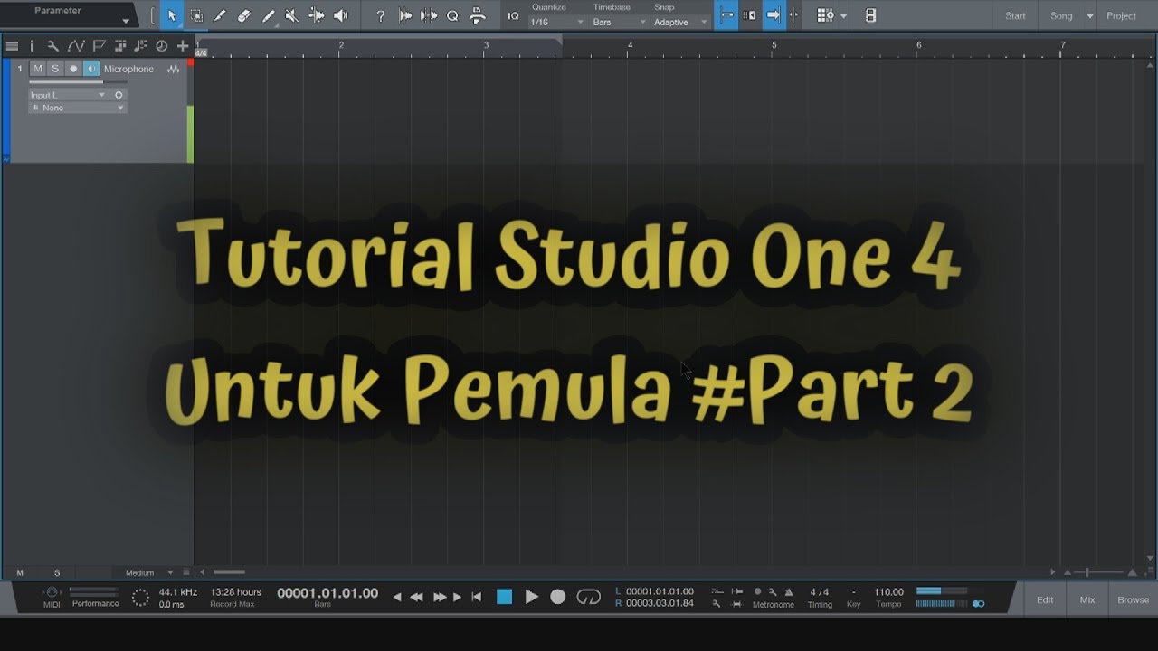
Task: Click the wrench track options icon
Action: (x=52, y=46)
